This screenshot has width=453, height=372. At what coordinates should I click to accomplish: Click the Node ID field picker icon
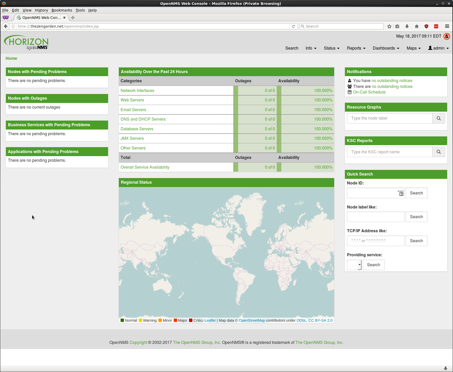coord(401,193)
